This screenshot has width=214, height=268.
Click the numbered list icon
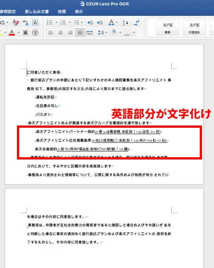[x=63, y=22]
